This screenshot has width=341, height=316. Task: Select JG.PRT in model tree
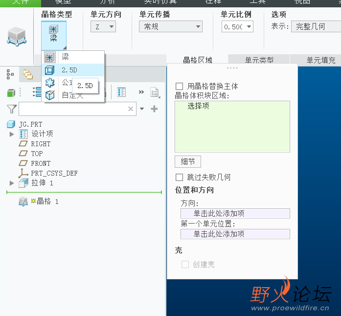30,124
